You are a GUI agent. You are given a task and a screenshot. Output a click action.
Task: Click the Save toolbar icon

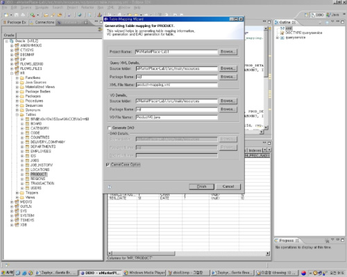tap(17, 15)
